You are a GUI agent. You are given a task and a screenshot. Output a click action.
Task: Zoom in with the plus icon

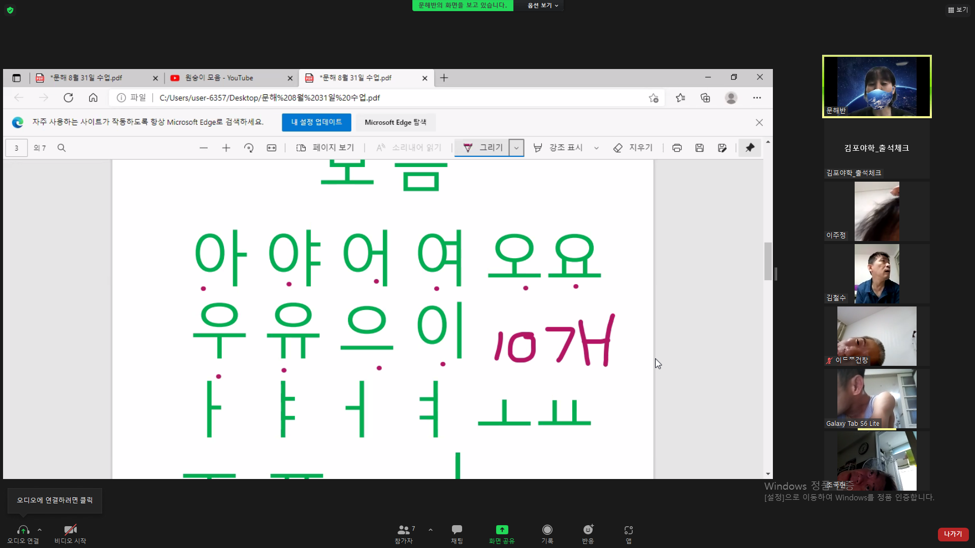point(226,148)
